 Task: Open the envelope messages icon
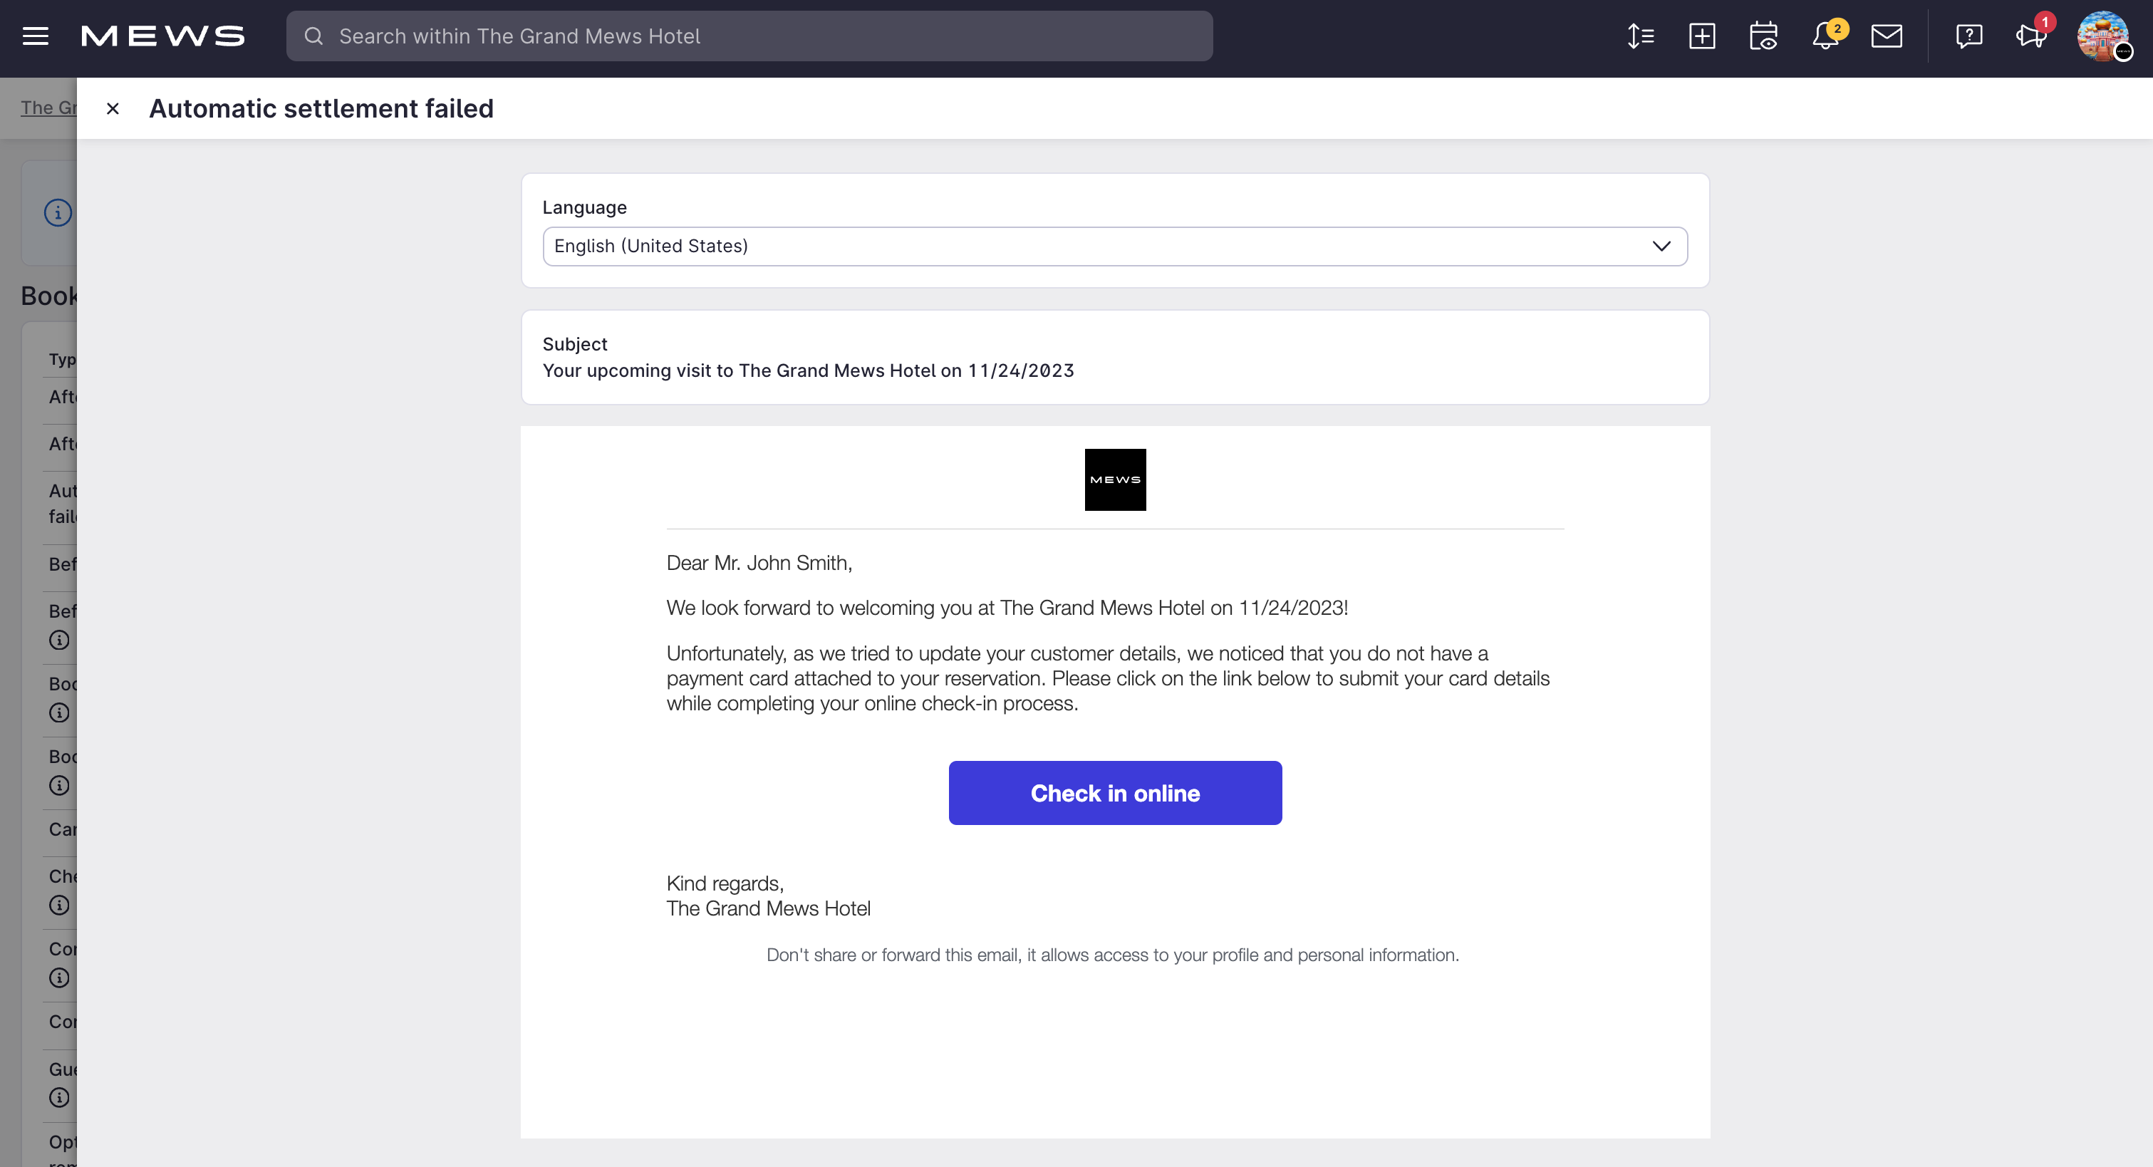(1887, 36)
